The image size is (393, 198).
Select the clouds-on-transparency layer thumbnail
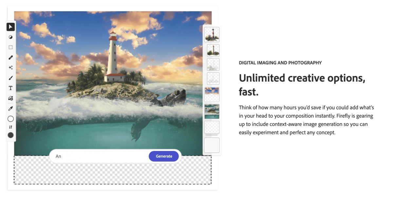(212, 94)
